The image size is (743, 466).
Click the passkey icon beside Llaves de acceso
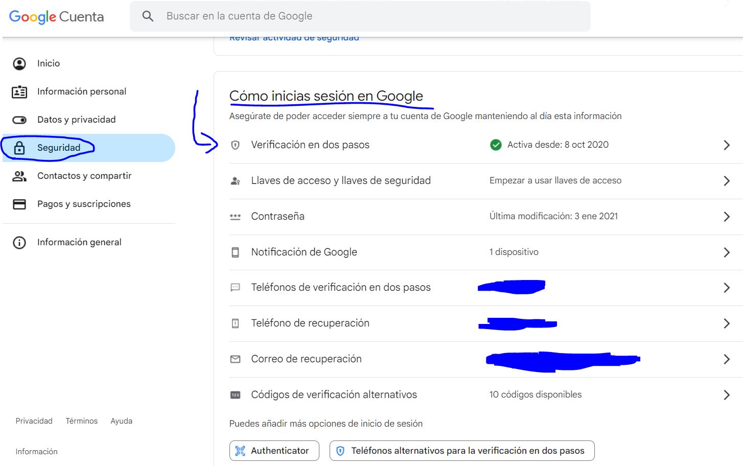tap(235, 181)
